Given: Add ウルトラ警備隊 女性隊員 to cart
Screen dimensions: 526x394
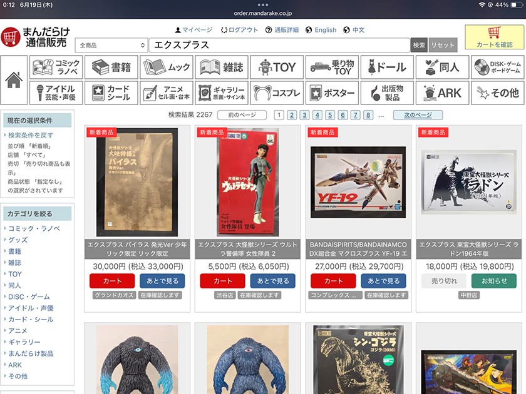Looking at the screenshot, I should (222, 281).
